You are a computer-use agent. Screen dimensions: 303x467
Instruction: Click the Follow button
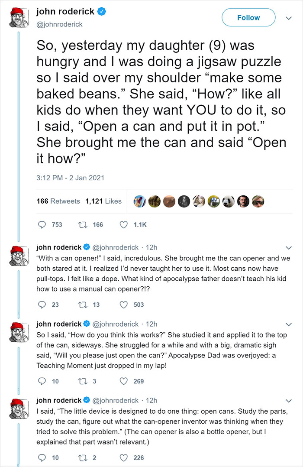coord(248,17)
